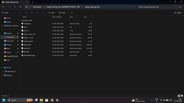Switch to large thumbnails view icon
Image resolution: width=184 pixels, height=103 pixels.
pos(182,96)
